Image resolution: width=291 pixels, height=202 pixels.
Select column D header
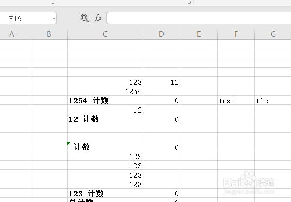(x=161, y=34)
